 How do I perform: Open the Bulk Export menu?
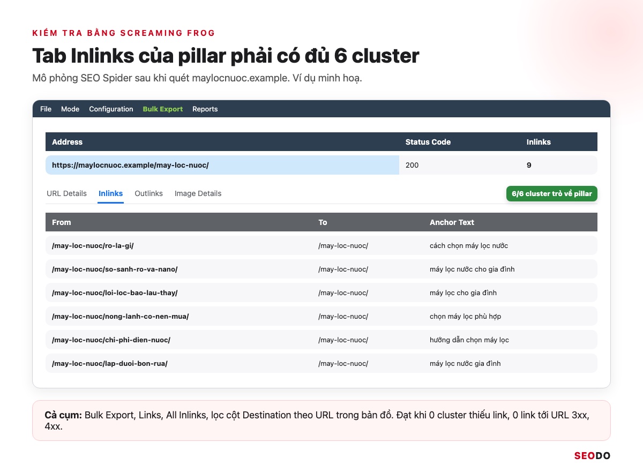pos(163,109)
